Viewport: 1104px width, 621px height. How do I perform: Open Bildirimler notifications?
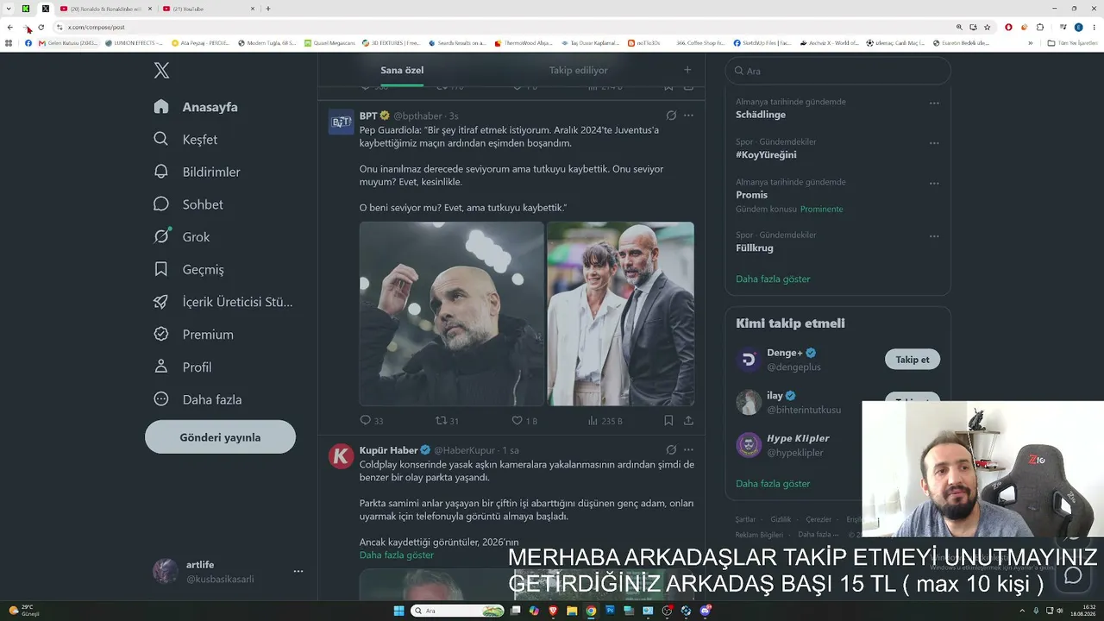tap(197, 172)
